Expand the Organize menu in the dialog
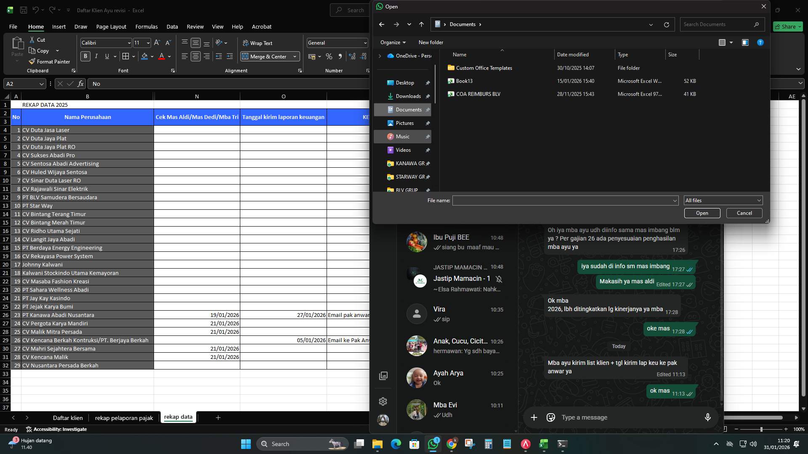This screenshot has height=454, width=808. point(393,42)
